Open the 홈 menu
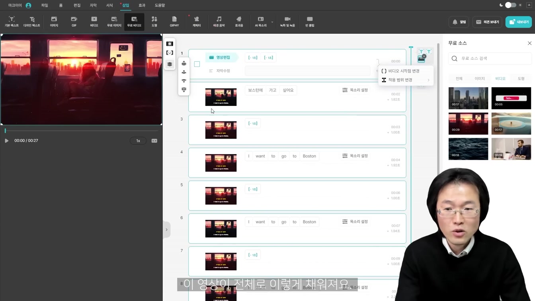Screen dimensions: 535x301 (61, 6)
